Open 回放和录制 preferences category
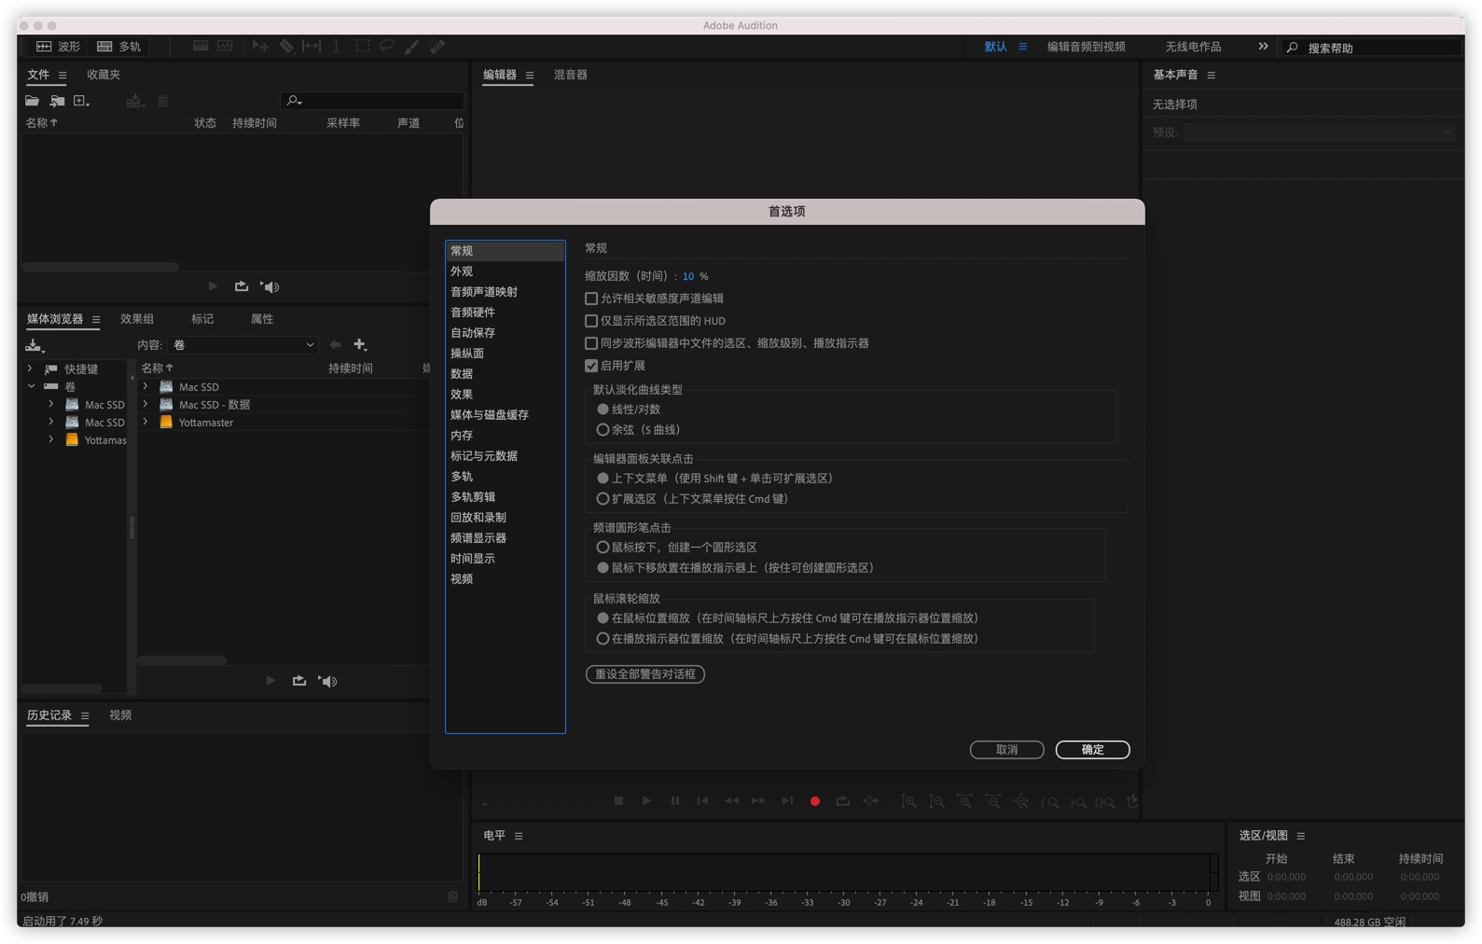This screenshot has height=944, width=1482. [x=506, y=518]
